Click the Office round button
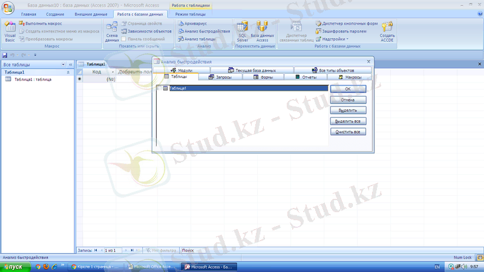Image resolution: width=484 pixels, height=272 pixels. pyautogui.click(x=8, y=8)
